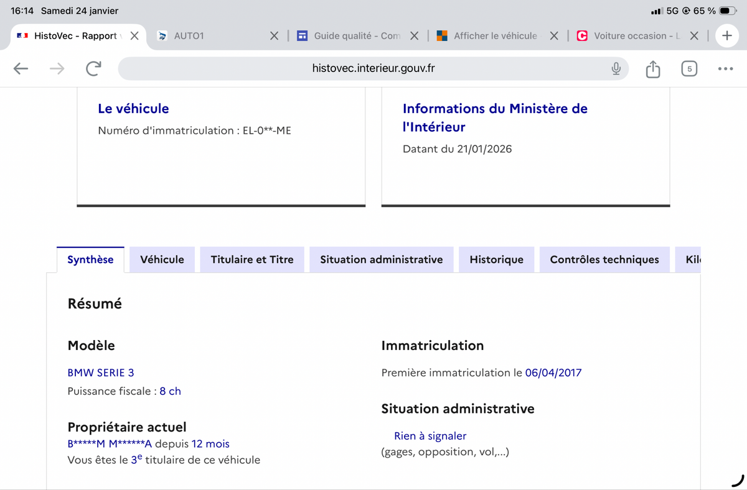Close the HistoVec - Rapport tab
The height and width of the screenshot is (490, 747).
[134, 36]
